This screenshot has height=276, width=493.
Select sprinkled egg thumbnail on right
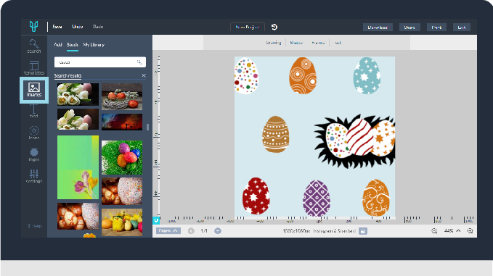point(122,191)
